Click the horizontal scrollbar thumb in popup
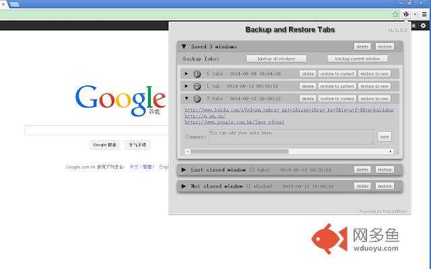The width and height of the screenshot is (431, 269). coord(240,151)
